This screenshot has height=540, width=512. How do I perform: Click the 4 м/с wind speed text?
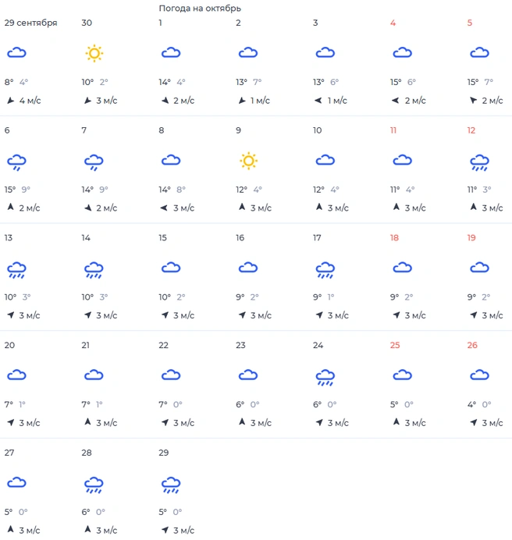[x=30, y=101]
